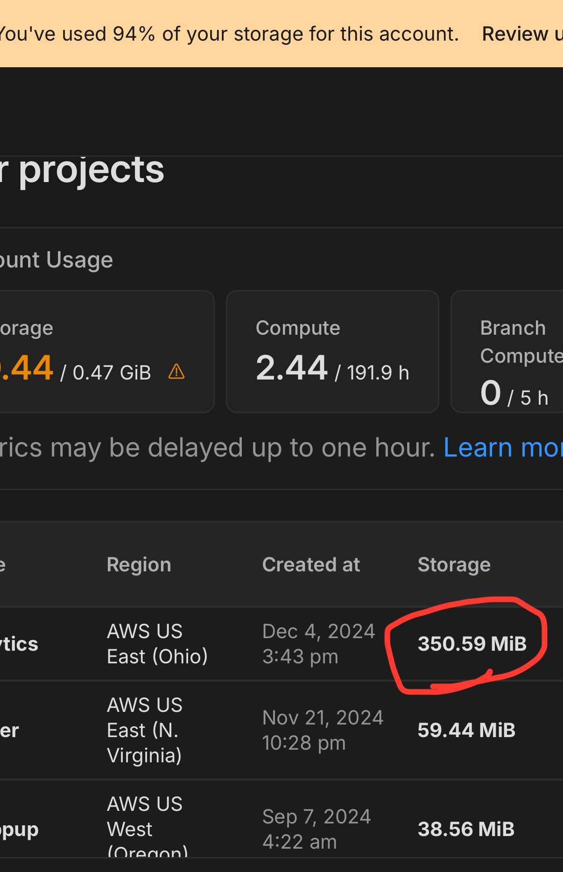Click the 350.59 MiB storage value
This screenshot has width=563, height=872.
tap(472, 644)
